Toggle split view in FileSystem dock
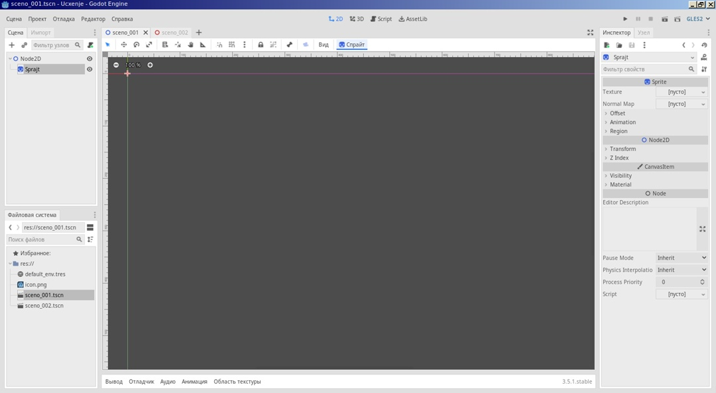 click(90, 227)
